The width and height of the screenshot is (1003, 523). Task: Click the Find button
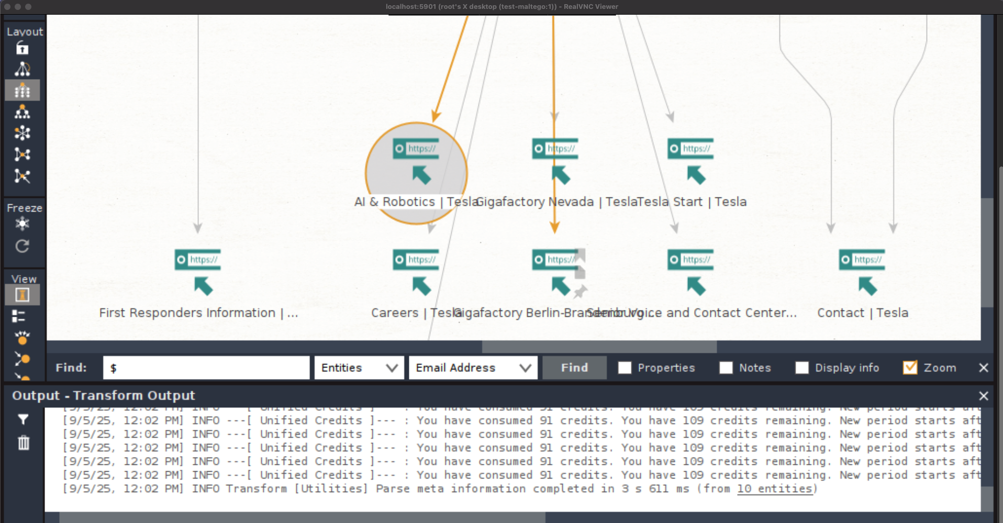[575, 368]
